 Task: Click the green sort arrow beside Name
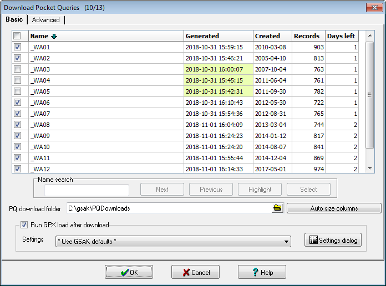pyautogui.click(x=54, y=37)
